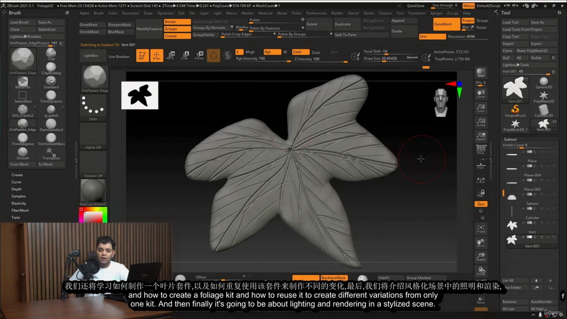The height and width of the screenshot is (319, 567).
Task: Select the TrimDynamic brush
Action: (x=51, y=96)
